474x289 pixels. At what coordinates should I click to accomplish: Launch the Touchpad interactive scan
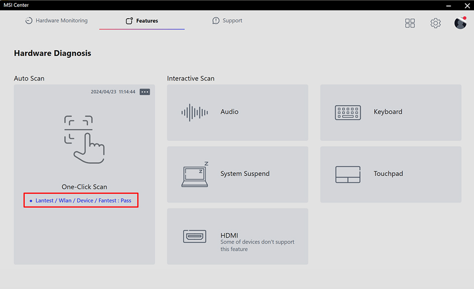[391, 175]
